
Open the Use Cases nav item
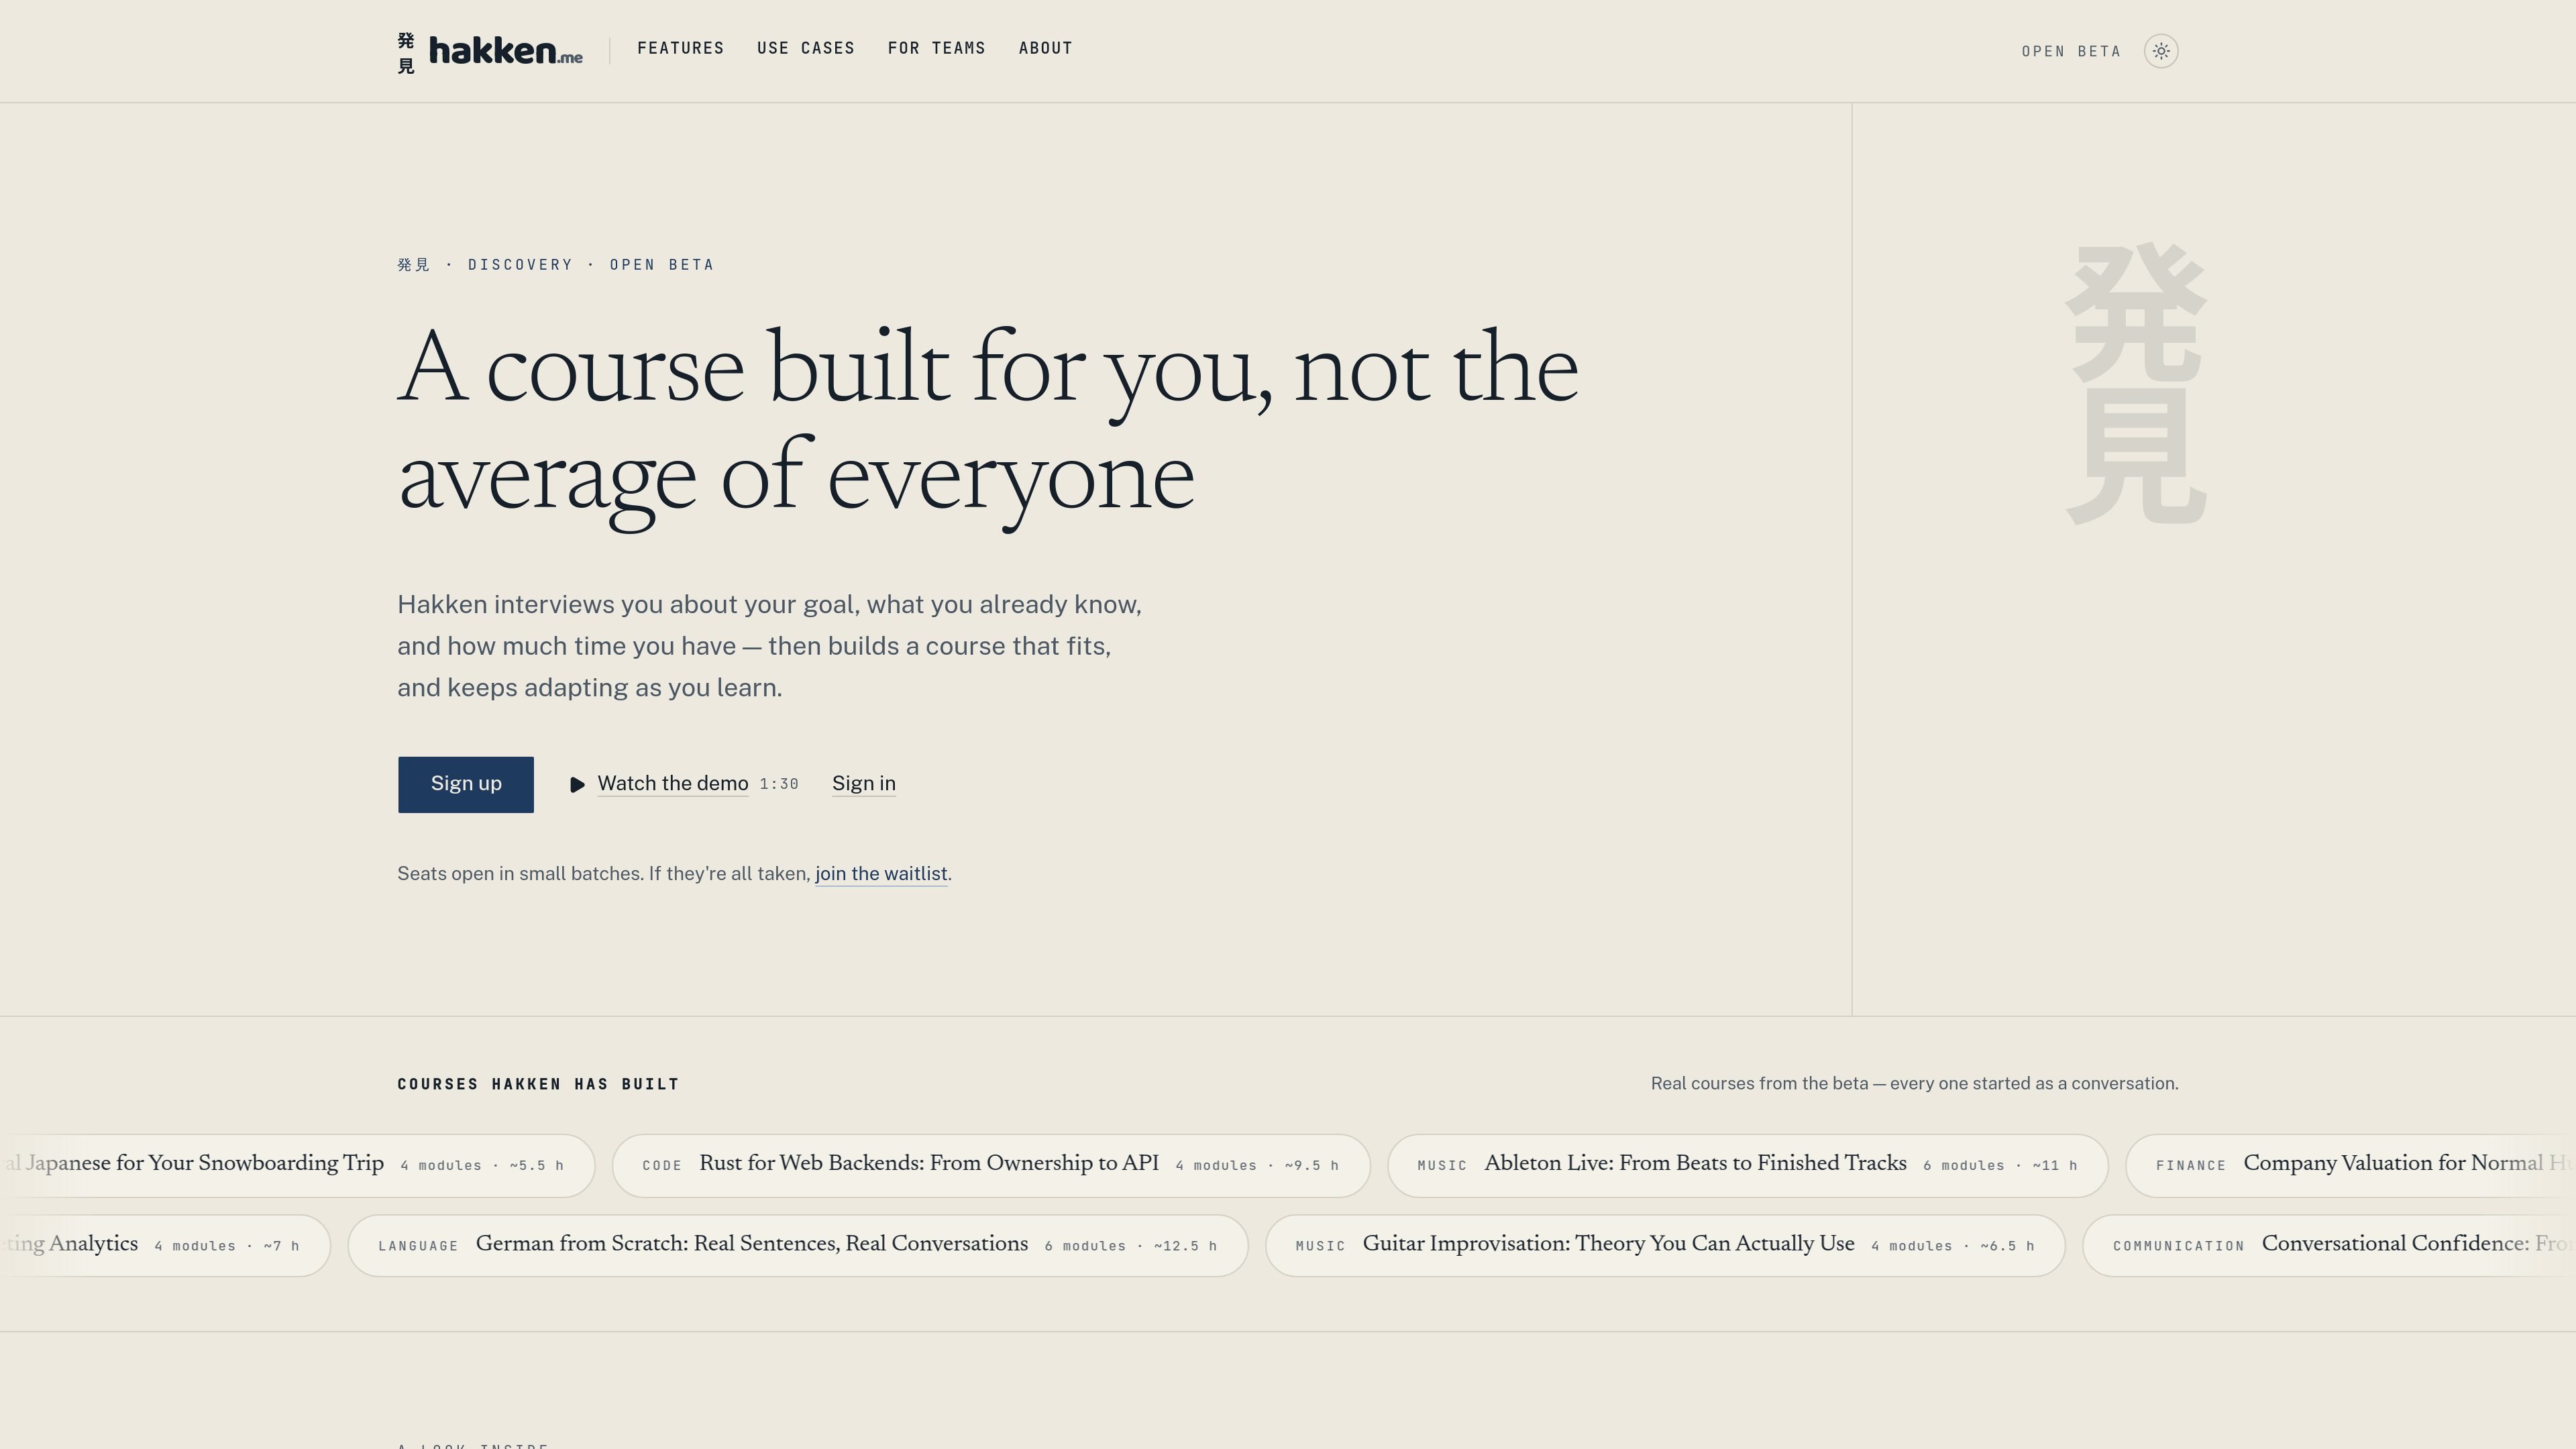pos(806,48)
